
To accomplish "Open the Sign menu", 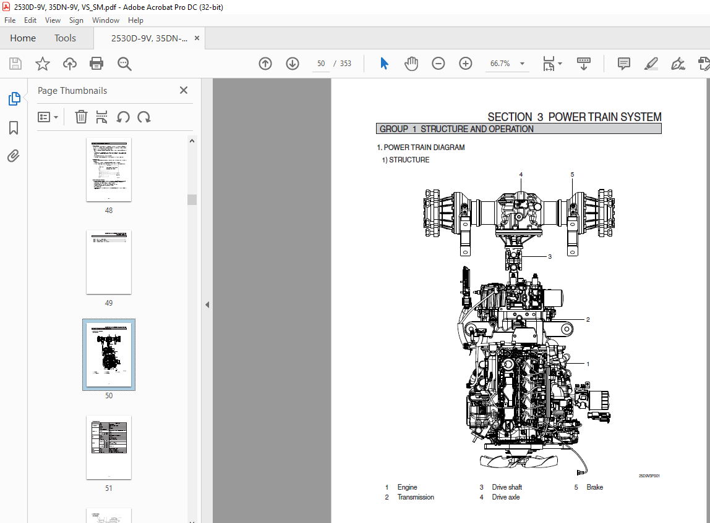I will 76,20.
